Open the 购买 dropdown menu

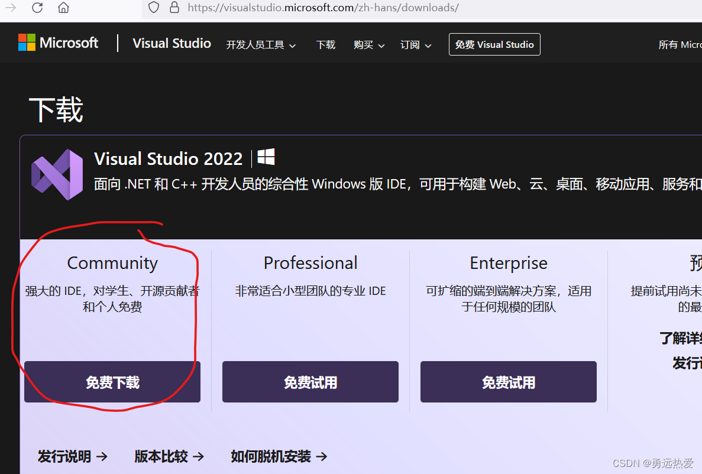coord(368,45)
